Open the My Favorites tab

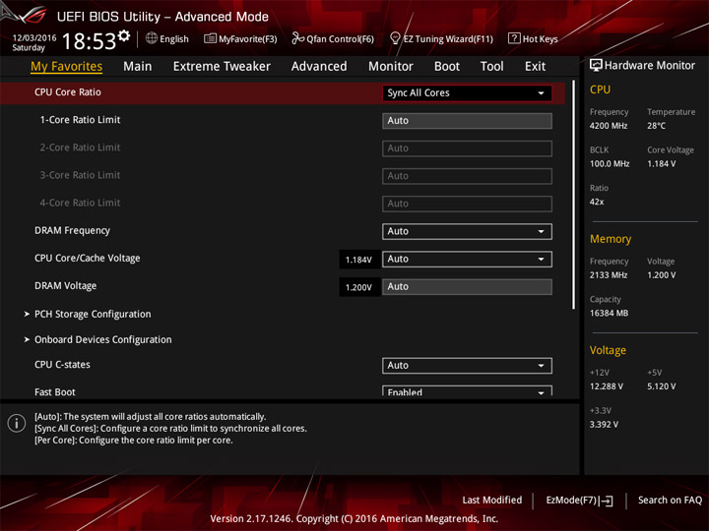coord(67,67)
